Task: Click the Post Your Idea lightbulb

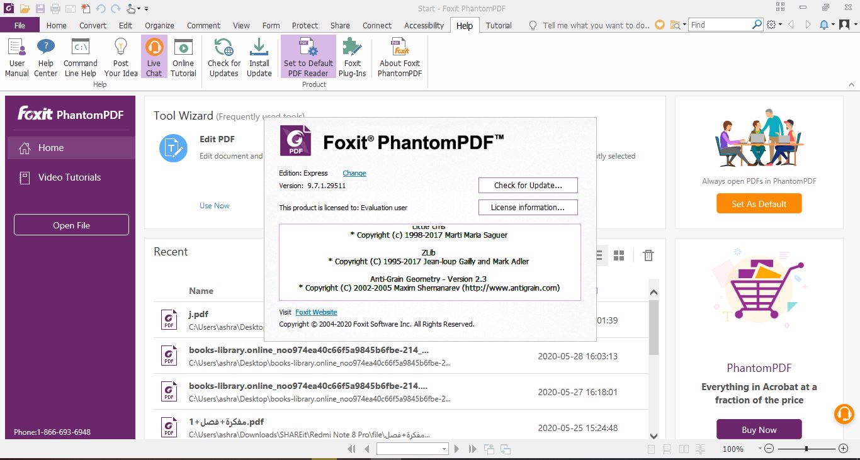Action: click(x=121, y=57)
